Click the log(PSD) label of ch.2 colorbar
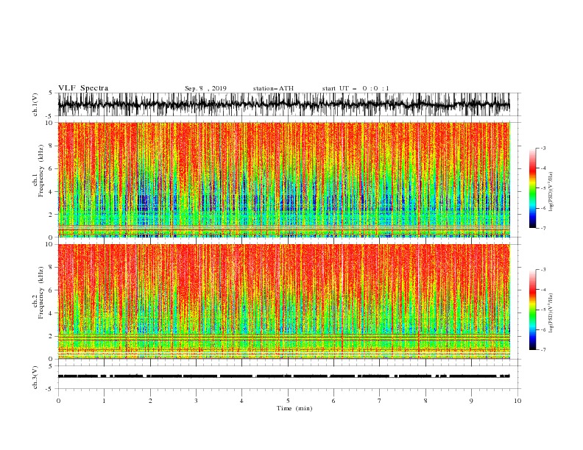This screenshot has height=450, width=583. coord(551,313)
